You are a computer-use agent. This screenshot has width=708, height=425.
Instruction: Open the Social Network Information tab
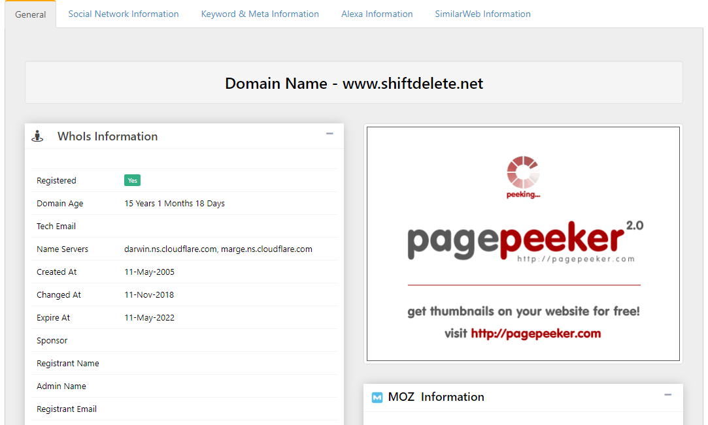[x=123, y=14]
